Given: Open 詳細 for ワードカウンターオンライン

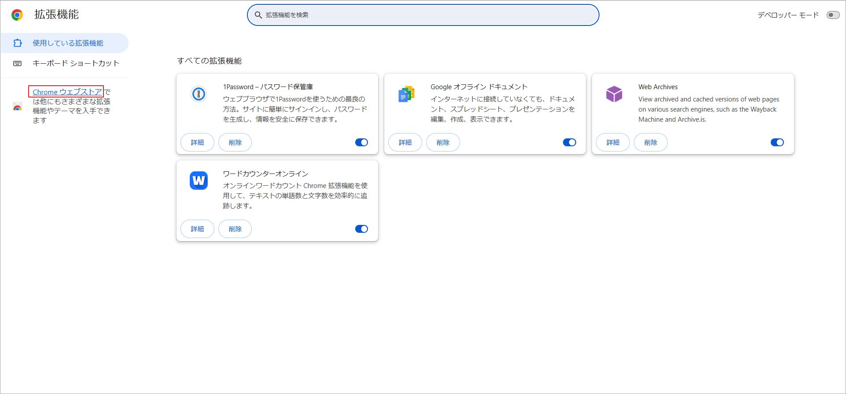Looking at the screenshot, I should pyautogui.click(x=197, y=229).
